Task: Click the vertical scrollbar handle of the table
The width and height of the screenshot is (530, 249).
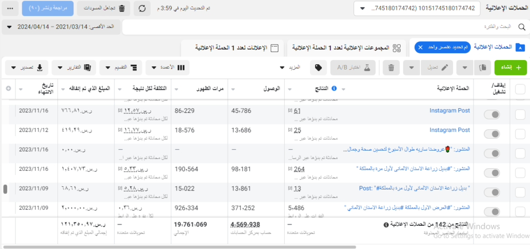Action: [5, 189]
